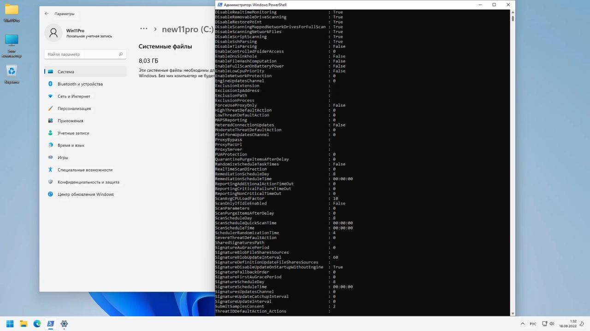The height and width of the screenshot is (331, 590).
Task: Open Windows Update settings
Action: click(x=85, y=194)
